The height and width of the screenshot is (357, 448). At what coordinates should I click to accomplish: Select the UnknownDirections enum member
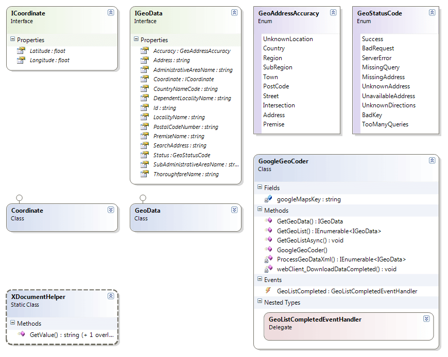click(x=389, y=105)
